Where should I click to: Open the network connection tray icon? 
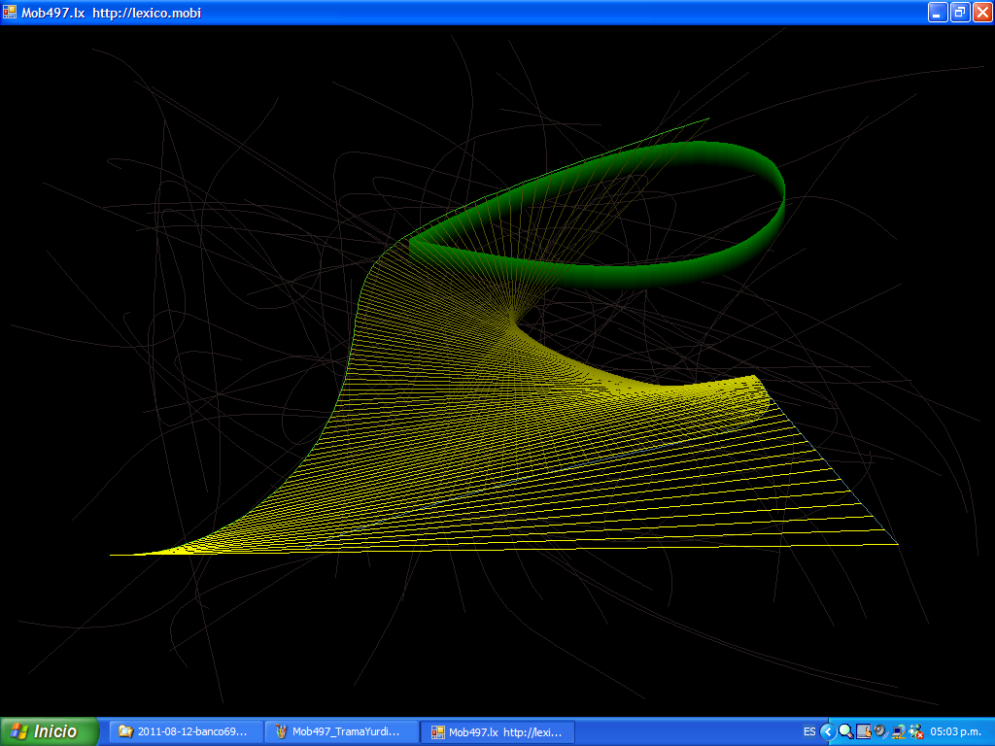click(898, 731)
